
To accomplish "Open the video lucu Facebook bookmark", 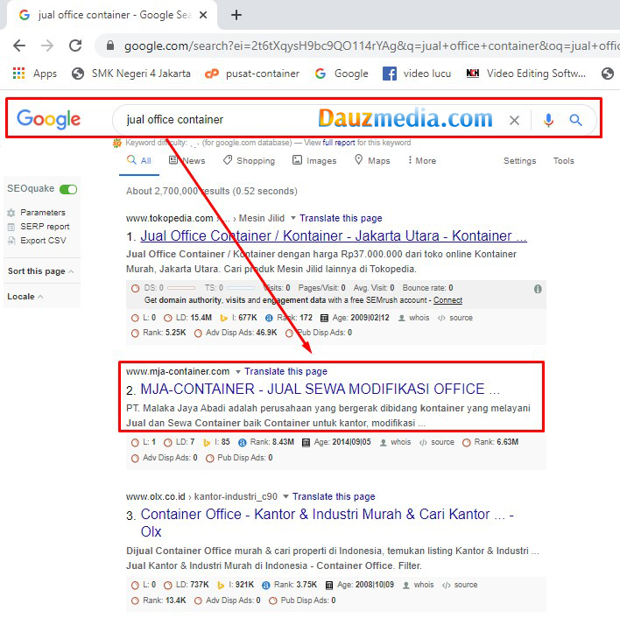I will (417, 74).
